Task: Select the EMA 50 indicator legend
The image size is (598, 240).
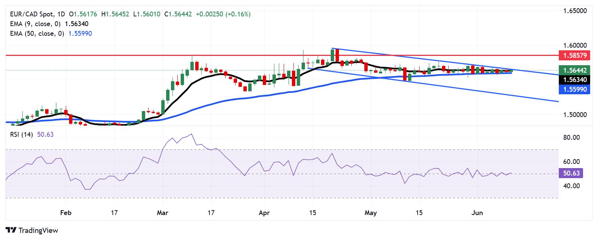Action: pyautogui.click(x=51, y=34)
